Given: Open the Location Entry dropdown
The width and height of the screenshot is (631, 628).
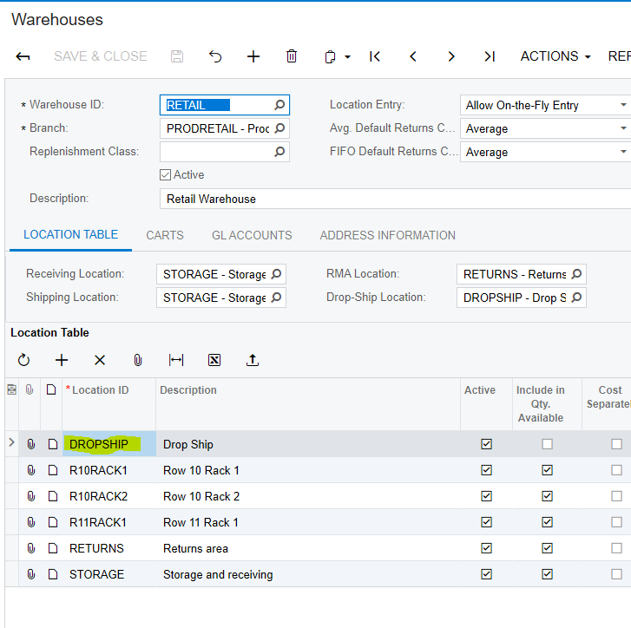Looking at the screenshot, I should click(x=623, y=105).
